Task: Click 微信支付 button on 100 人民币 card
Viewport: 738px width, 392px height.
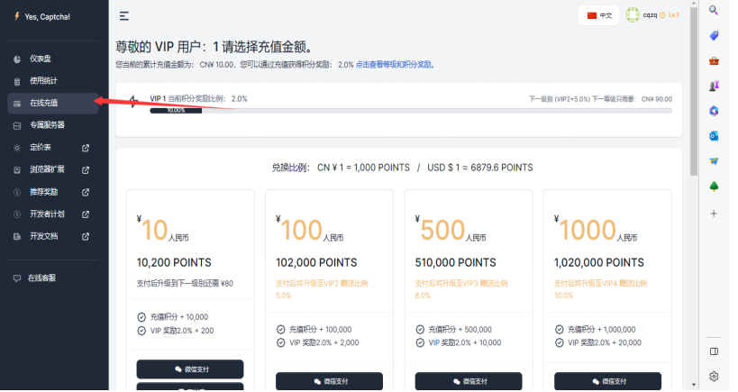Action: 330,381
